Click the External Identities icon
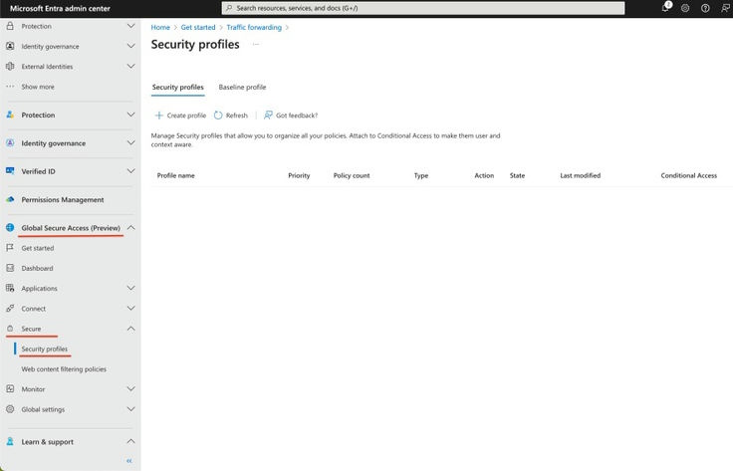733x471 pixels. (x=10, y=67)
